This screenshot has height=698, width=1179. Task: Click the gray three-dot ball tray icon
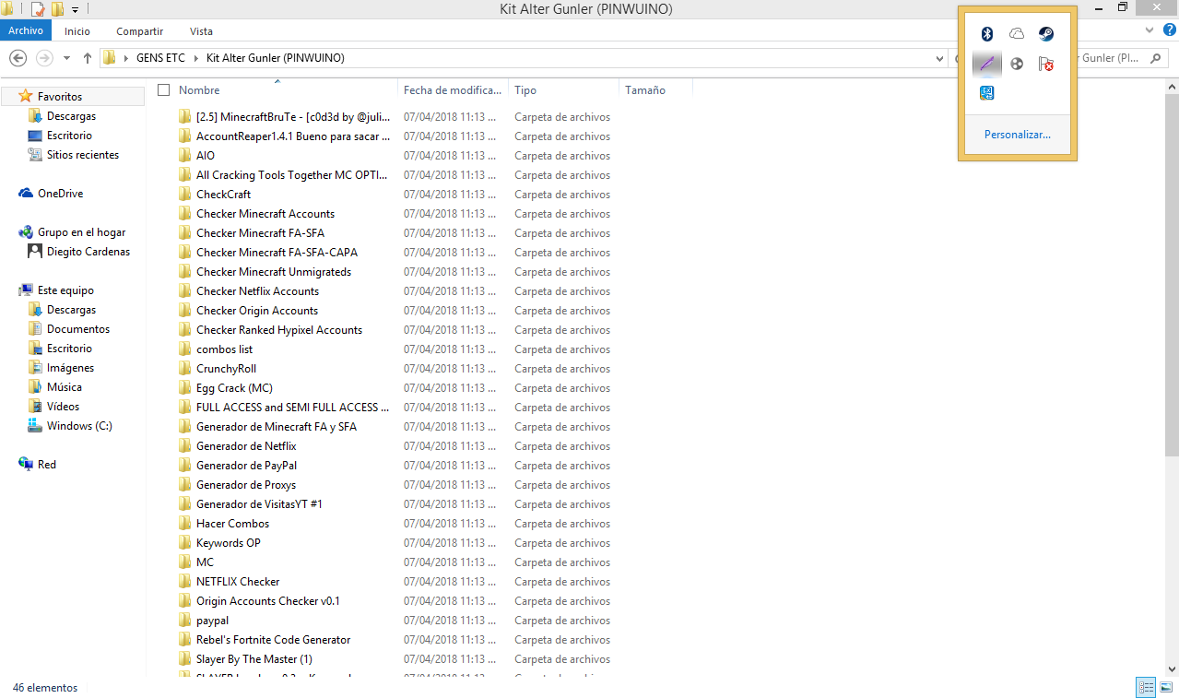click(x=1017, y=64)
